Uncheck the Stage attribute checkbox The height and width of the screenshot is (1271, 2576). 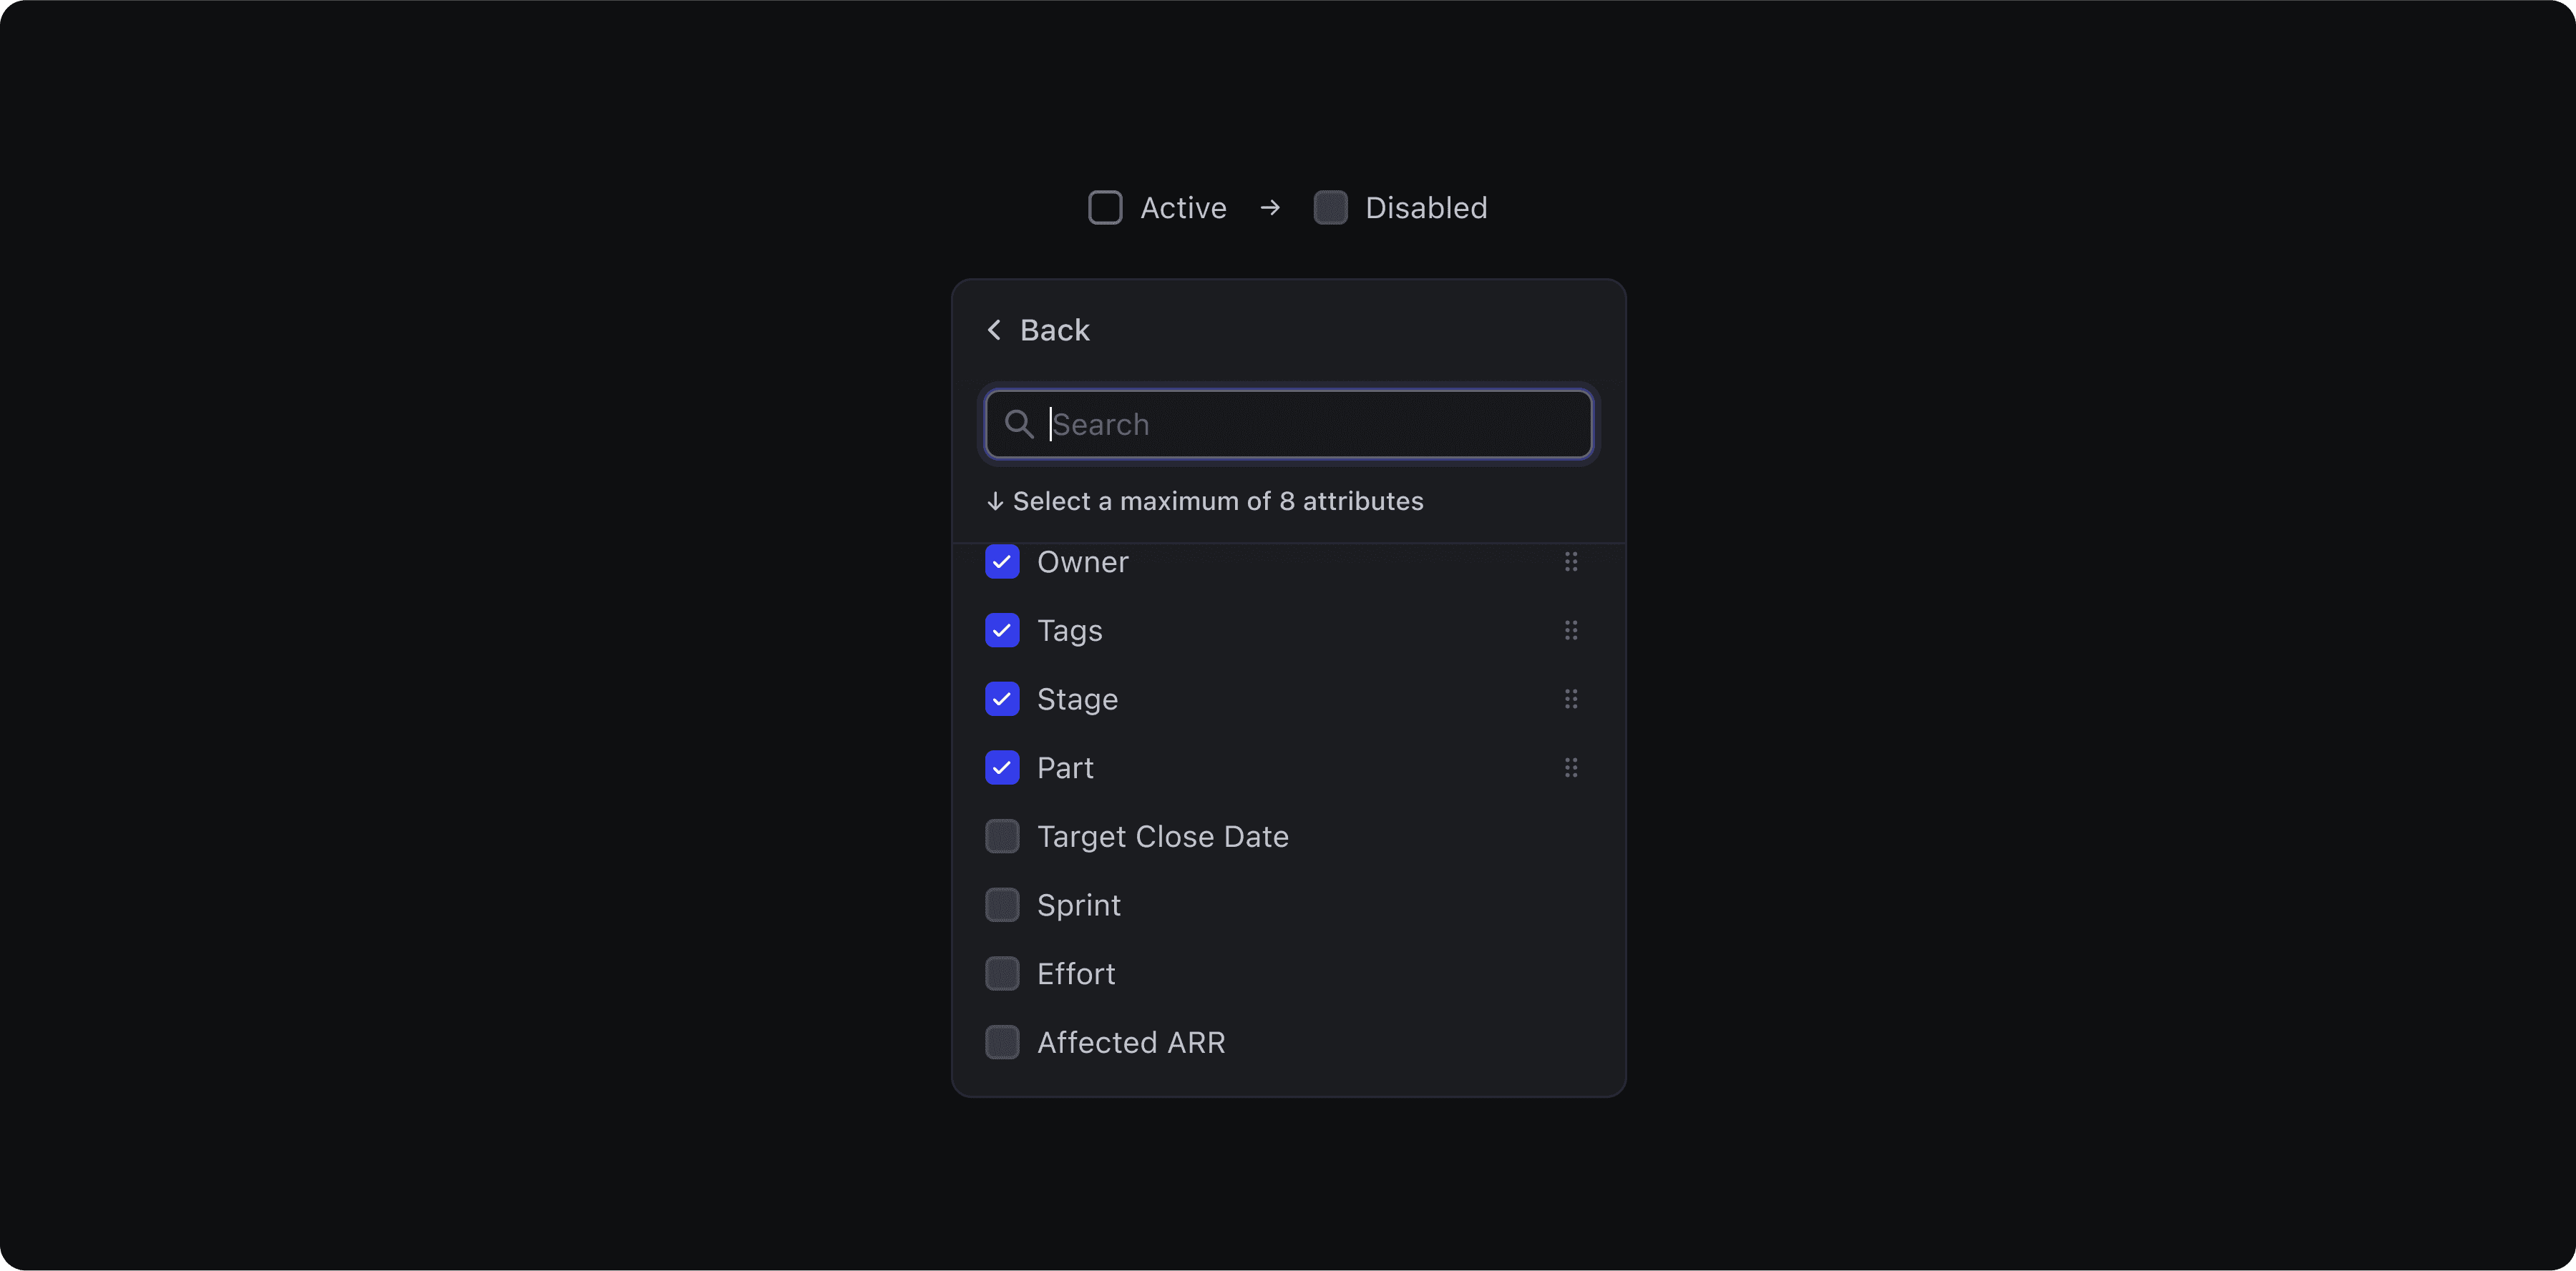(x=1002, y=700)
